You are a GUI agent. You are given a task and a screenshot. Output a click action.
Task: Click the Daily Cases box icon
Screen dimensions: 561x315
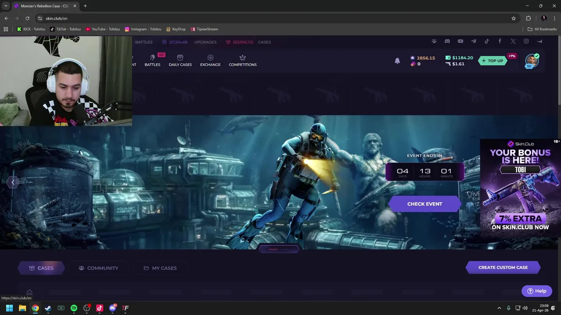click(x=180, y=57)
